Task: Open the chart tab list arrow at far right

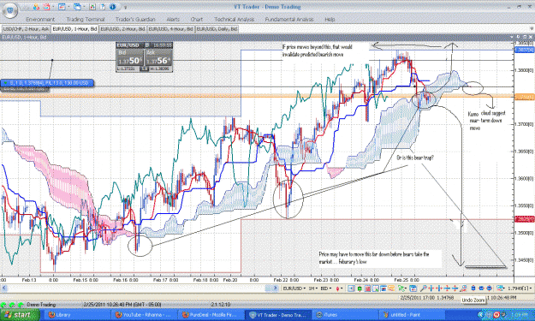Action: (532, 29)
